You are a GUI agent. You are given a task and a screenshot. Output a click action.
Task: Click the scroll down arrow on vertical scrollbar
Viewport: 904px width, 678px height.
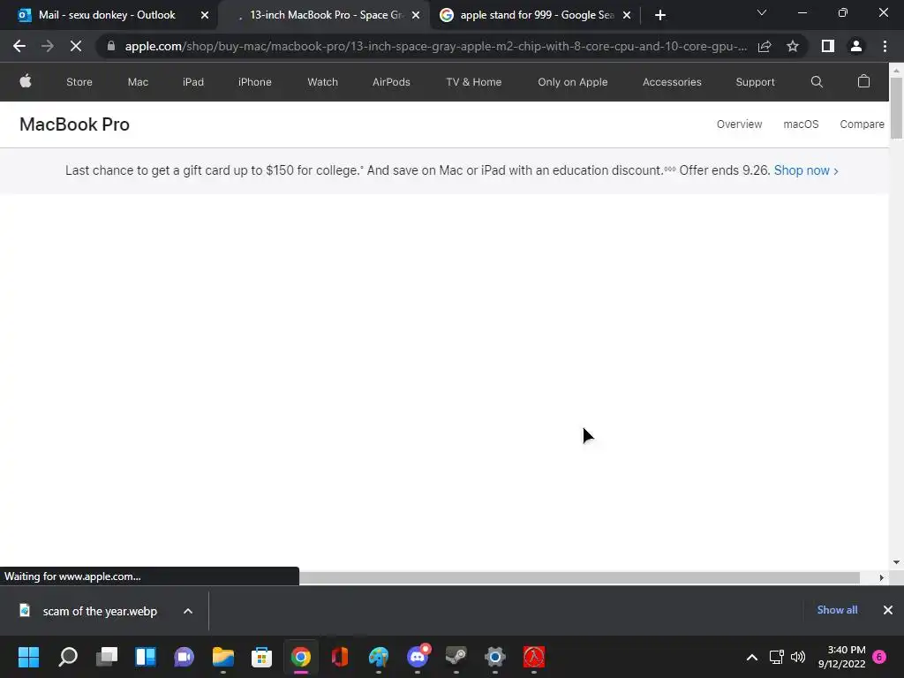coord(896,562)
